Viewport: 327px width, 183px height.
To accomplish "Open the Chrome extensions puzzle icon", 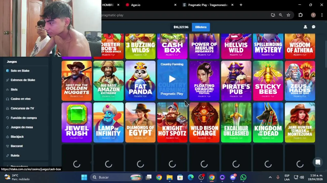I will click(x=300, y=15).
